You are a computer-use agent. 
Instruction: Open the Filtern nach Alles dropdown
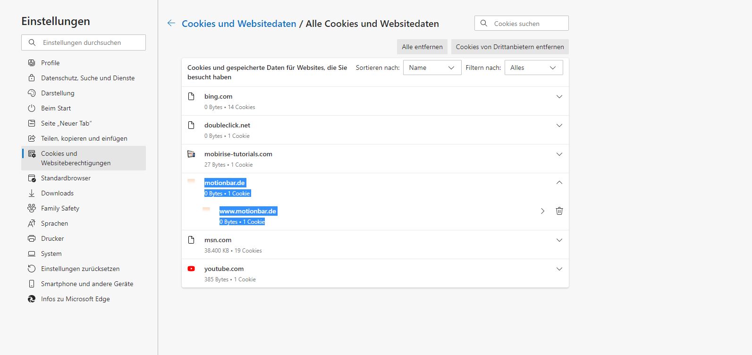point(533,68)
